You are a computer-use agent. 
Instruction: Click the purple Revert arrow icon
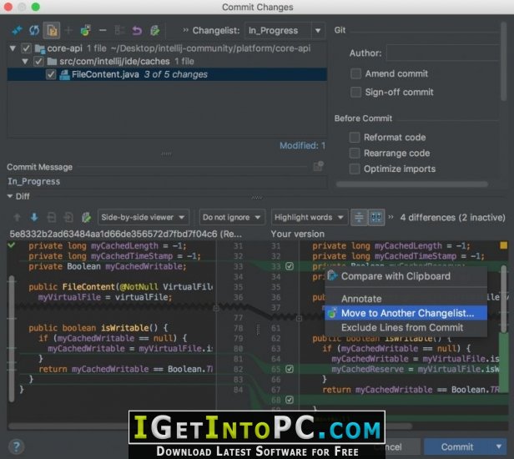pos(137,31)
